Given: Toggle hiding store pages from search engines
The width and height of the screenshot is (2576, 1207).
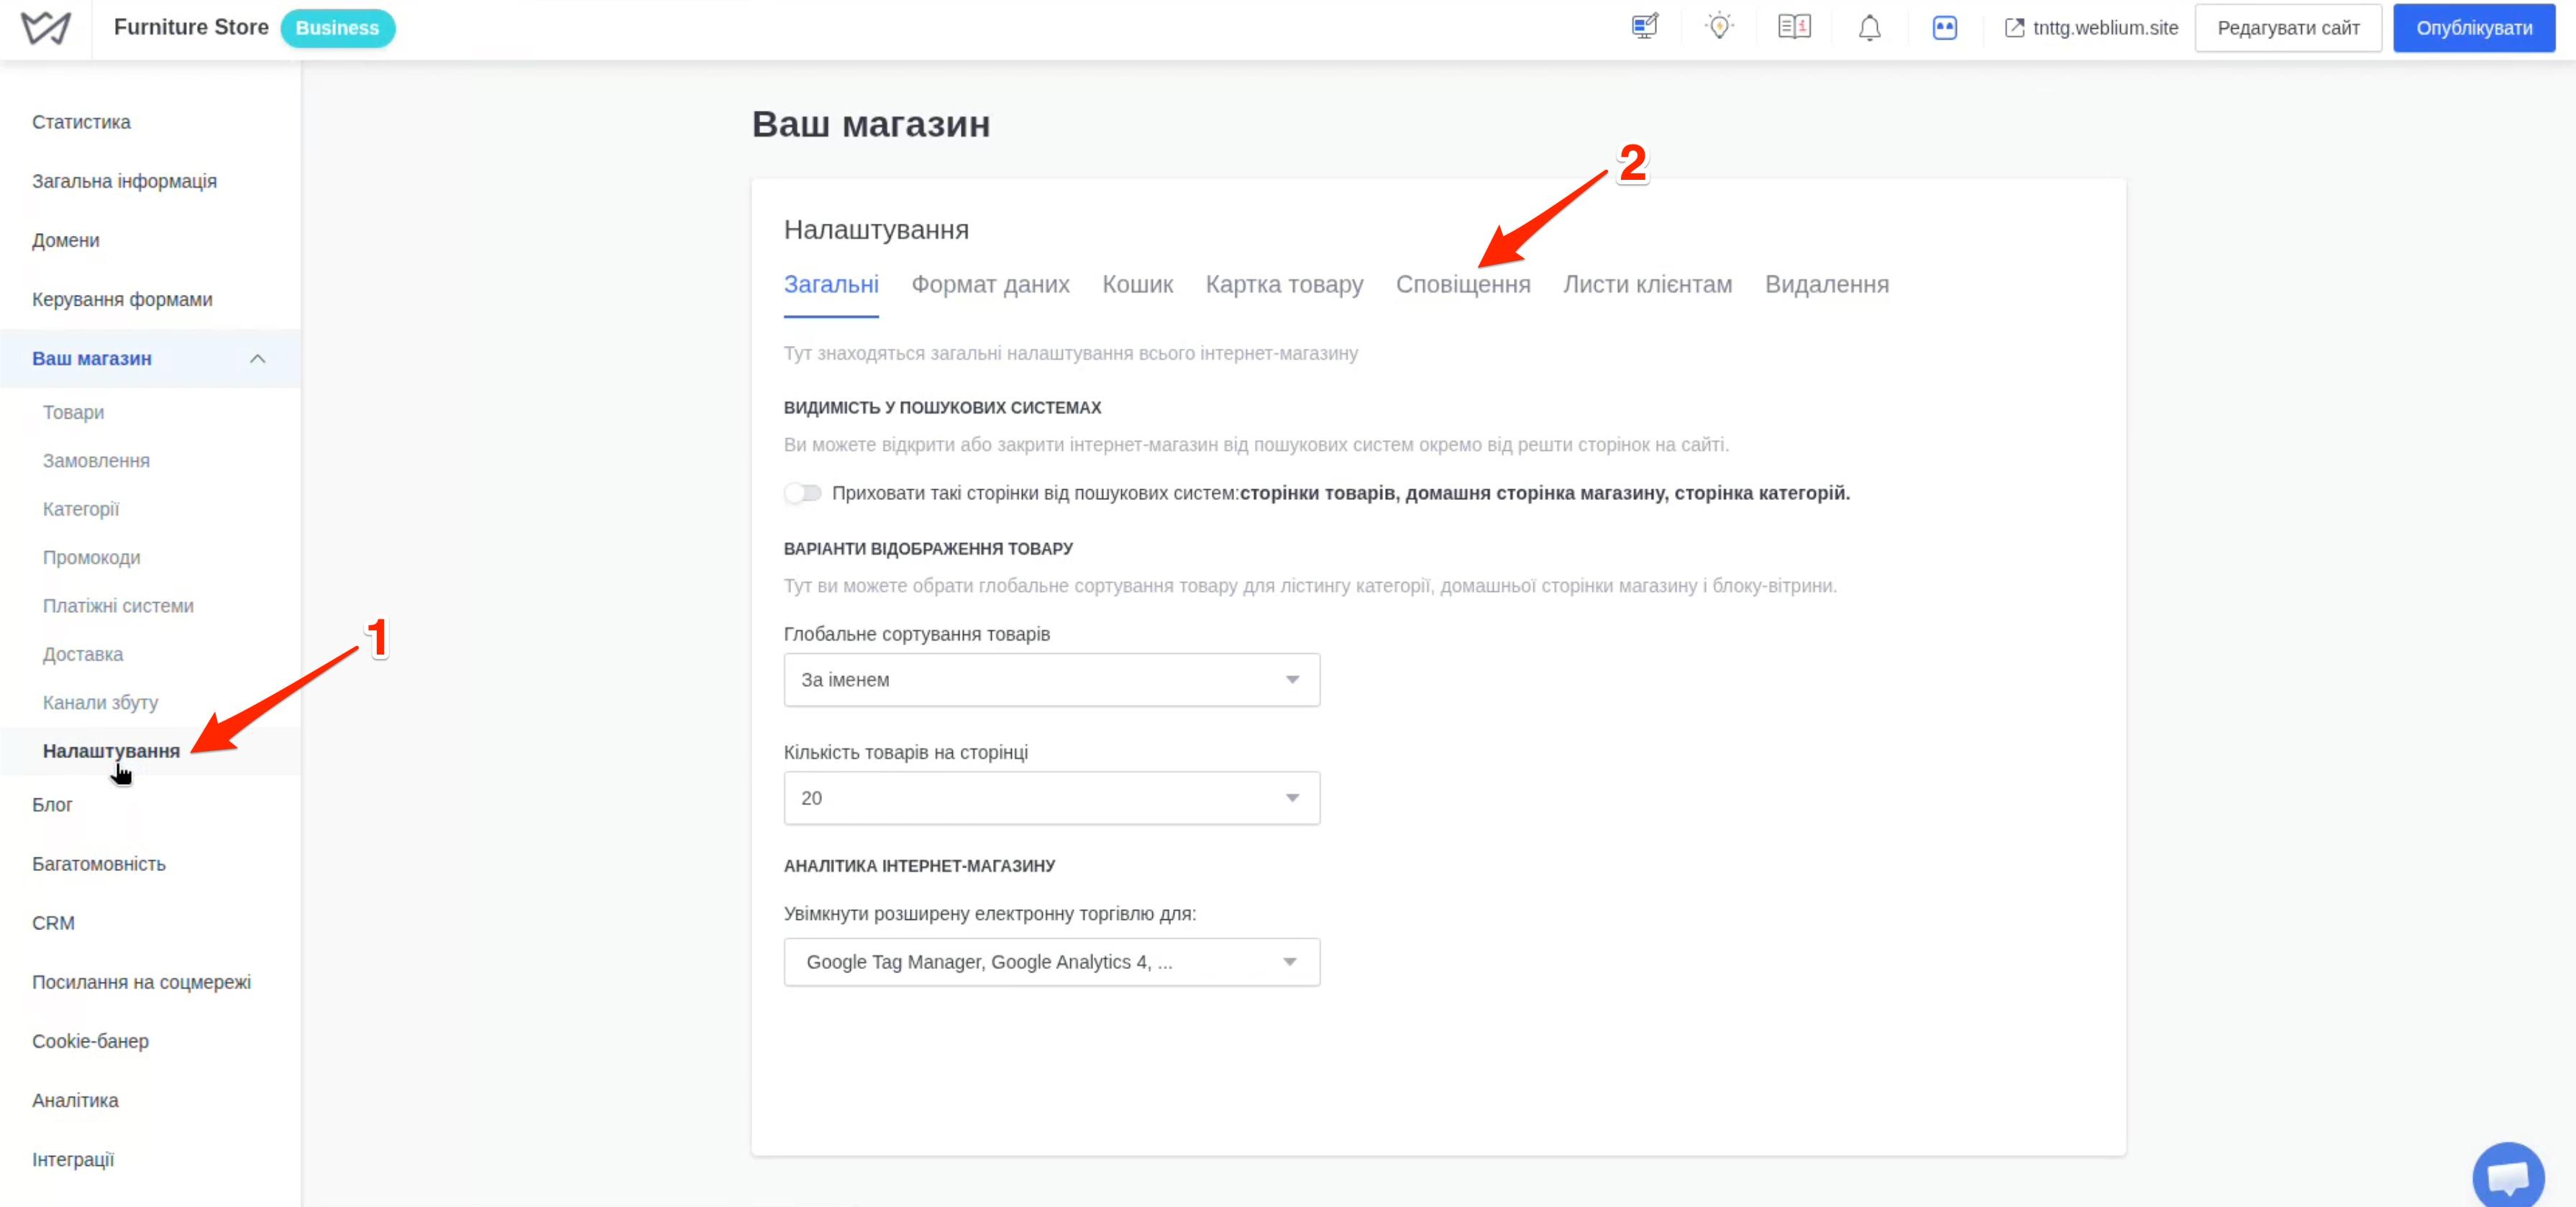Looking at the screenshot, I should tap(802, 493).
